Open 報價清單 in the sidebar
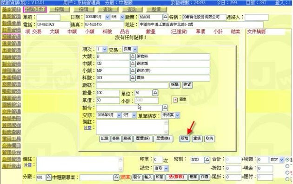 click(x=12, y=23)
